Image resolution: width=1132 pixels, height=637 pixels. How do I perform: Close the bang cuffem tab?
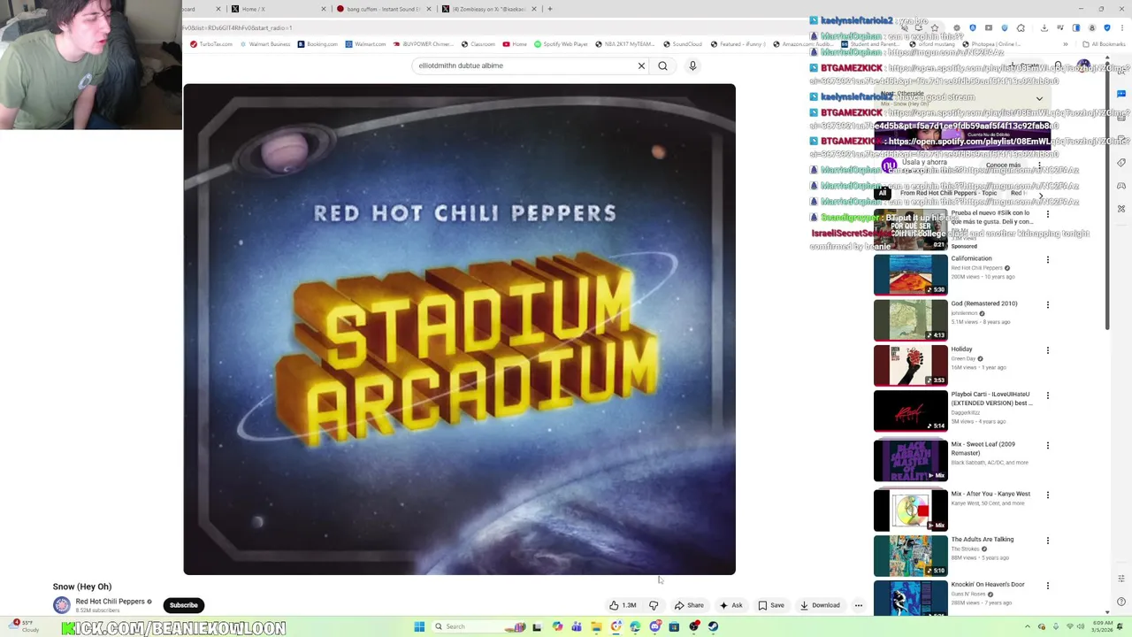pos(429,9)
